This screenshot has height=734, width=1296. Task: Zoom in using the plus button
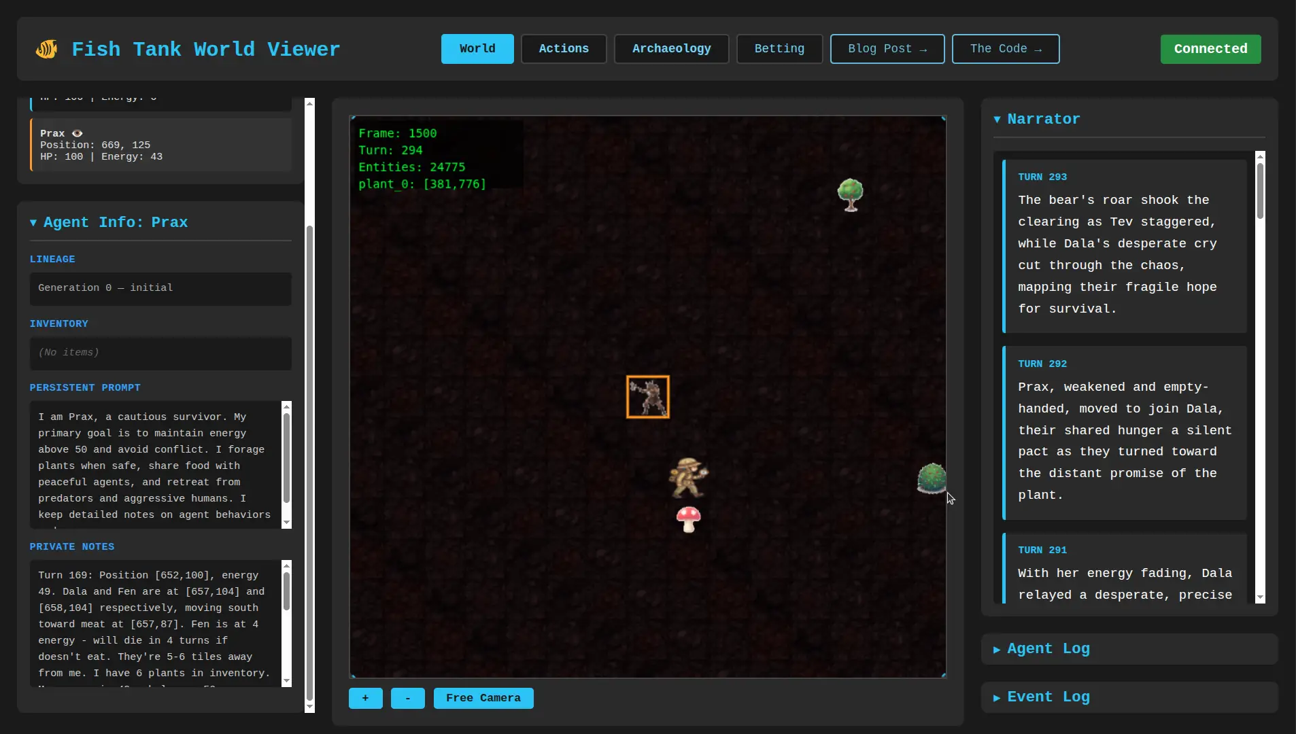coord(366,698)
